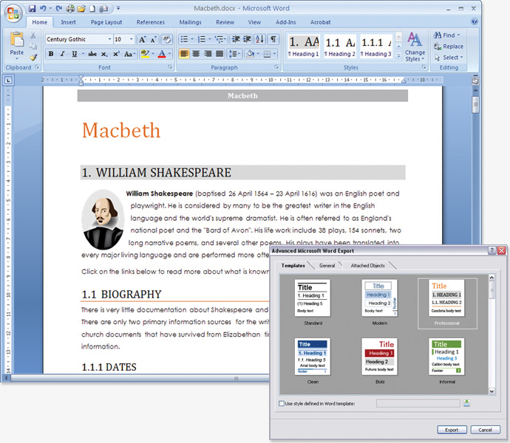
Task: Open the Insert ribbon tab
Action: click(x=68, y=22)
